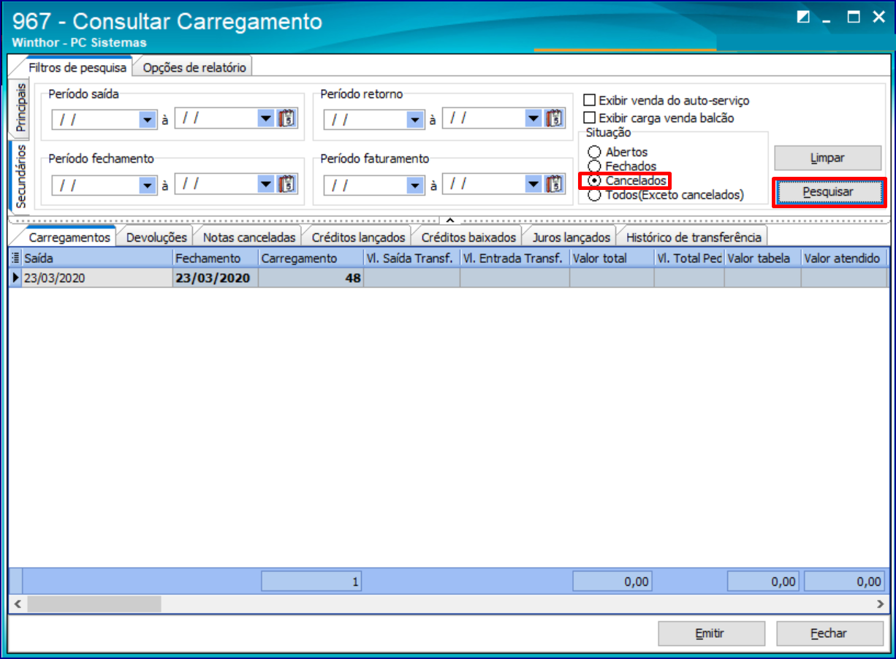Open the Juros lançados tab
This screenshot has height=659, width=896.
point(571,237)
